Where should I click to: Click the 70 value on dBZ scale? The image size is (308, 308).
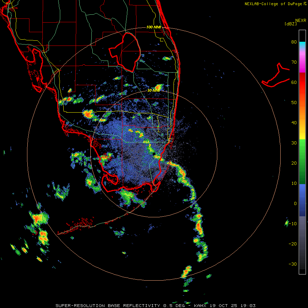(x=294, y=62)
